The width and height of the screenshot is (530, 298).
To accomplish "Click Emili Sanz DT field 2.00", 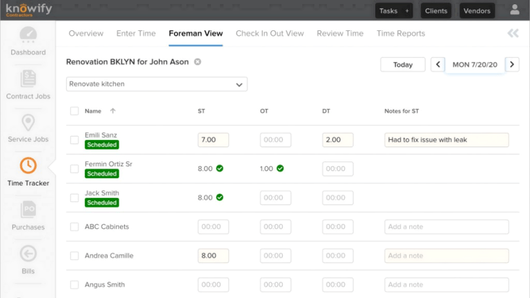I will [x=337, y=140].
